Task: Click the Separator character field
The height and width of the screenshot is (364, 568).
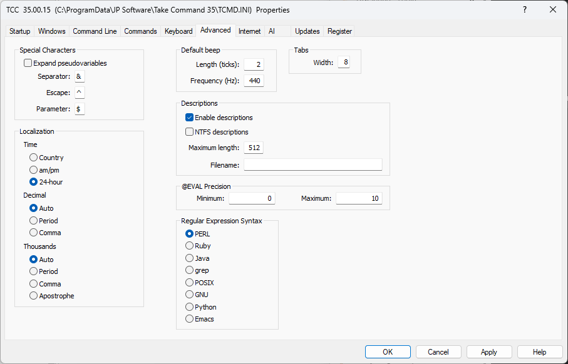Action: coord(80,76)
